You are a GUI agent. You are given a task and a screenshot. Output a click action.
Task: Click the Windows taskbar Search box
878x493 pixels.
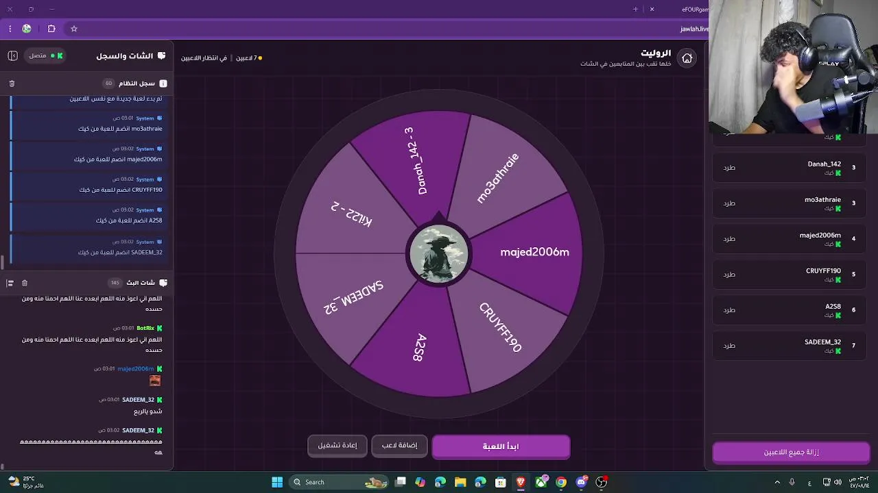pyautogui.click(x=340, y=482)
